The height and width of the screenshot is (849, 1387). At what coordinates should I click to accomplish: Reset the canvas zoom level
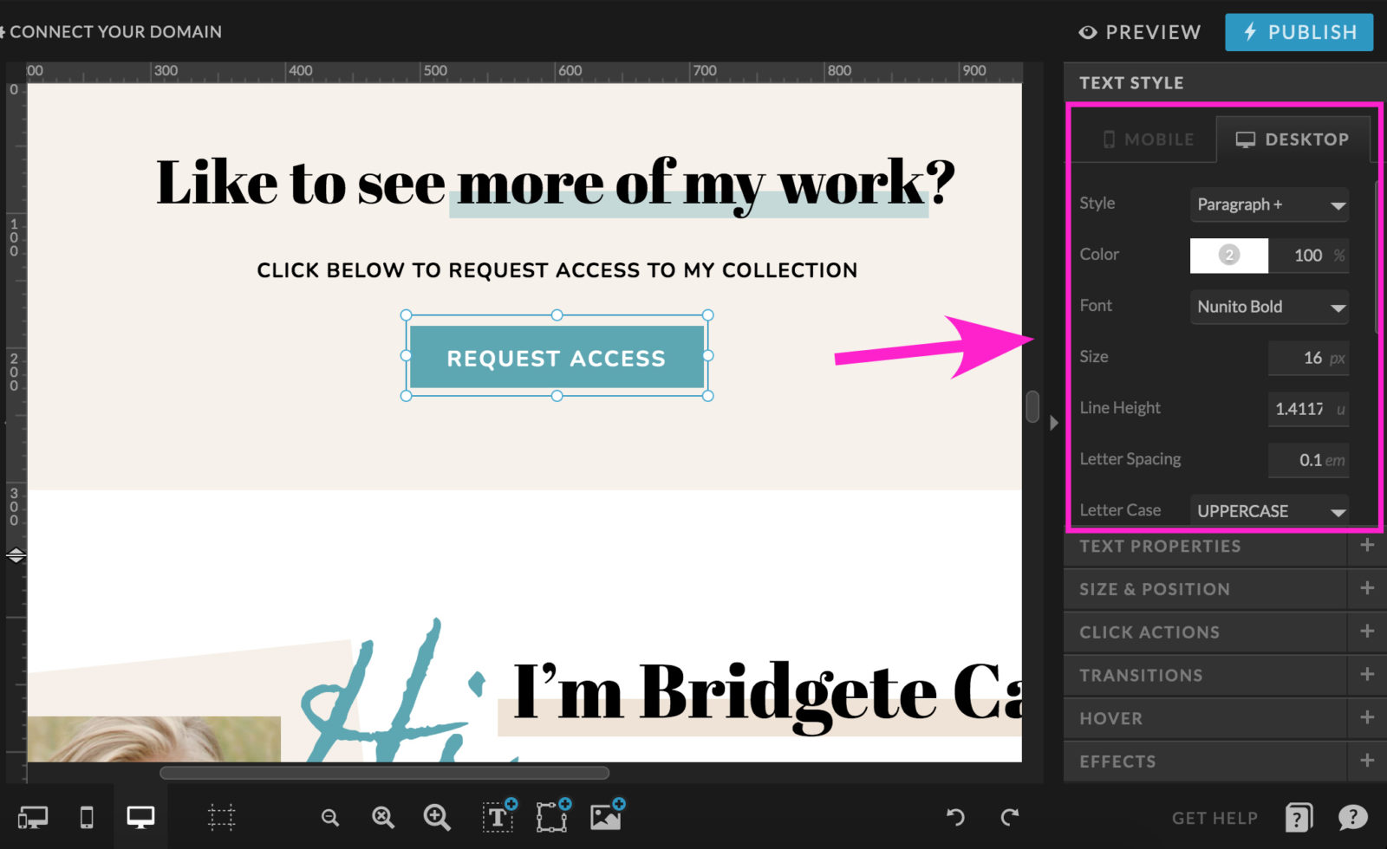382,817
